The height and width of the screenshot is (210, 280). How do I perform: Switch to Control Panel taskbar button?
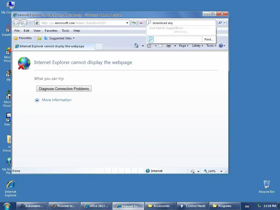pyautogui.click(x=193, y=206)
